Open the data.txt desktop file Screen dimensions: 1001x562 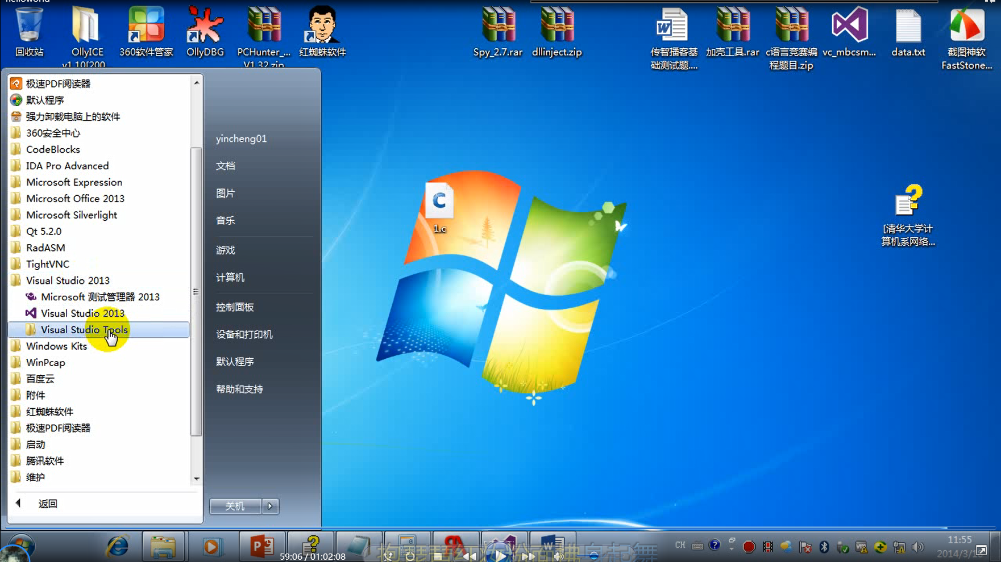pyautogui.click(x=908, y=32)
